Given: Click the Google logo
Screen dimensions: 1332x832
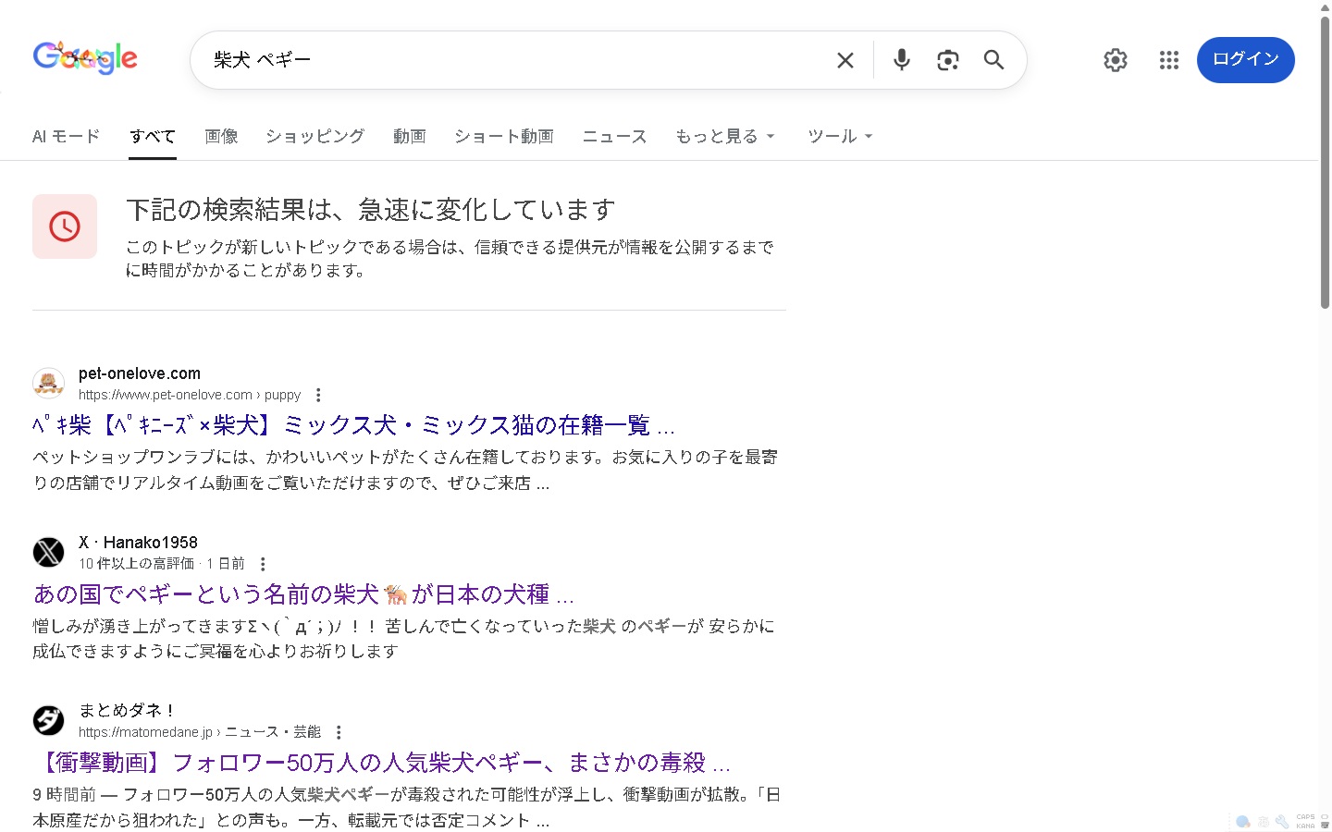Looking at the screenshot, I should (85, 58).
